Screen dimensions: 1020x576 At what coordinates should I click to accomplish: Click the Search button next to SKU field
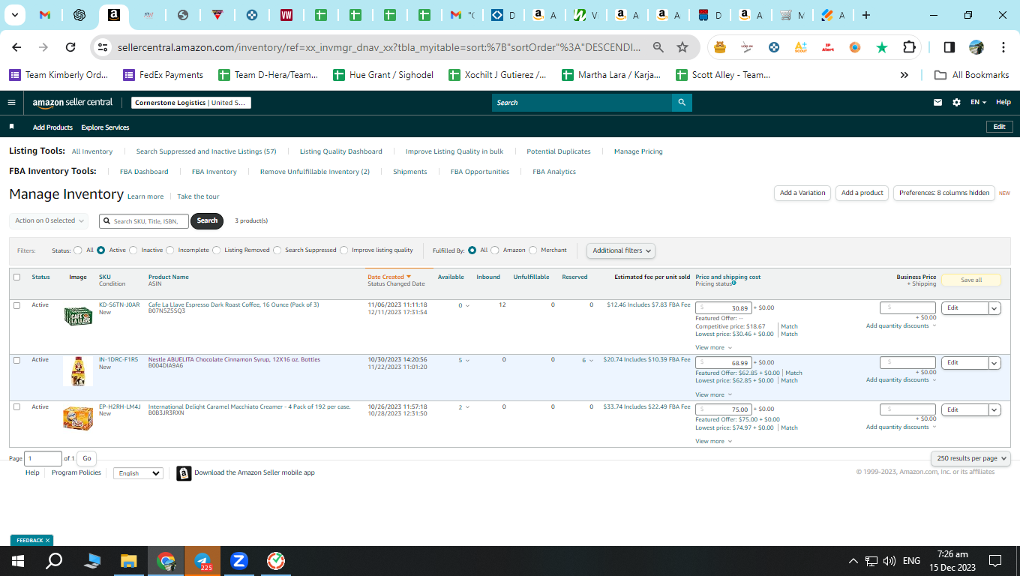(x=208, y=220)
